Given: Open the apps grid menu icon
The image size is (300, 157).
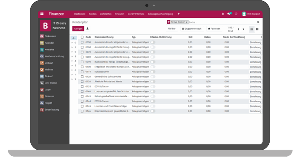Looking at the screenshot, I should (x=42, y=14).
